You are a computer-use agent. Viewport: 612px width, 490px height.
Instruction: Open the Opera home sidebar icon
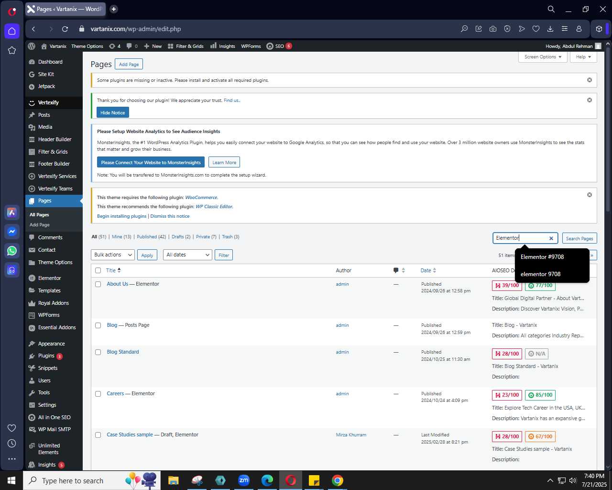[12, 31]
